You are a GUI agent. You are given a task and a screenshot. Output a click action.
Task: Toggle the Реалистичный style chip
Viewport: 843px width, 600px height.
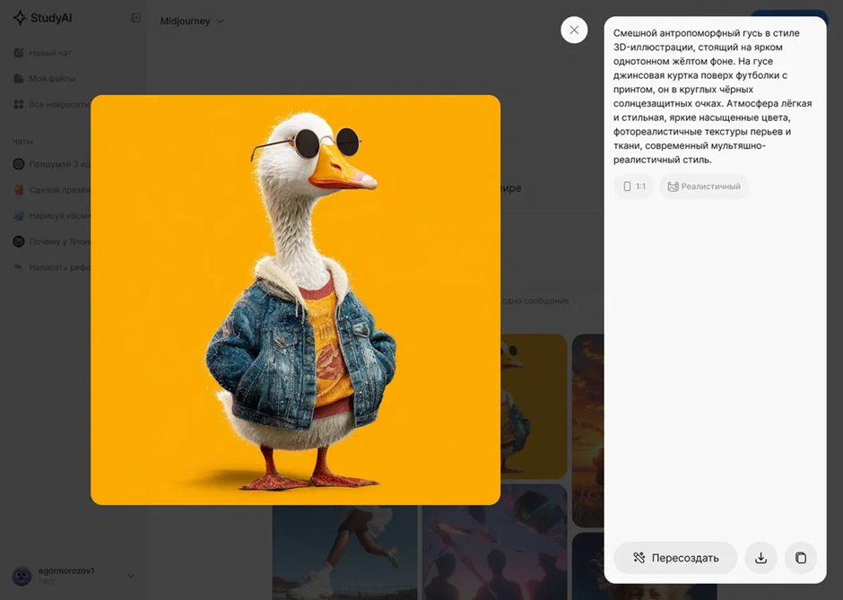click(x=703, y=187)
